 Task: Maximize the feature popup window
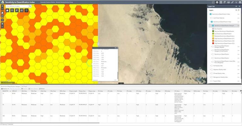[x=115, y=48]
